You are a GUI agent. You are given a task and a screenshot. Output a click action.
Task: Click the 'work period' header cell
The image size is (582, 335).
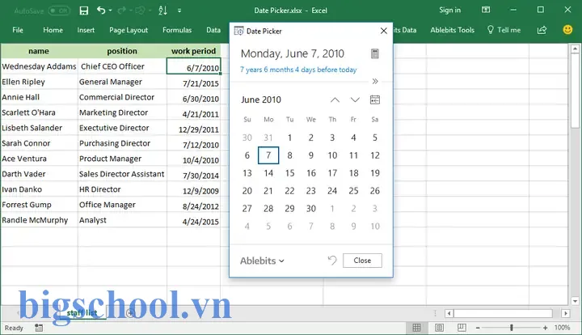tap(193, 51)
